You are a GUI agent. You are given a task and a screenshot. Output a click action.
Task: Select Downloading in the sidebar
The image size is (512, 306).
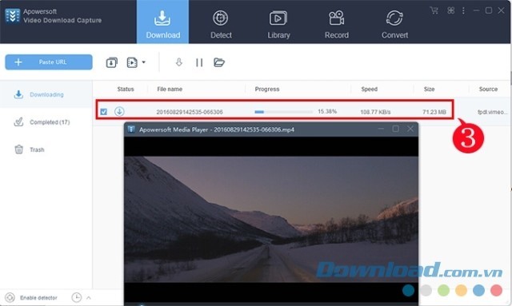click(46, 94)
